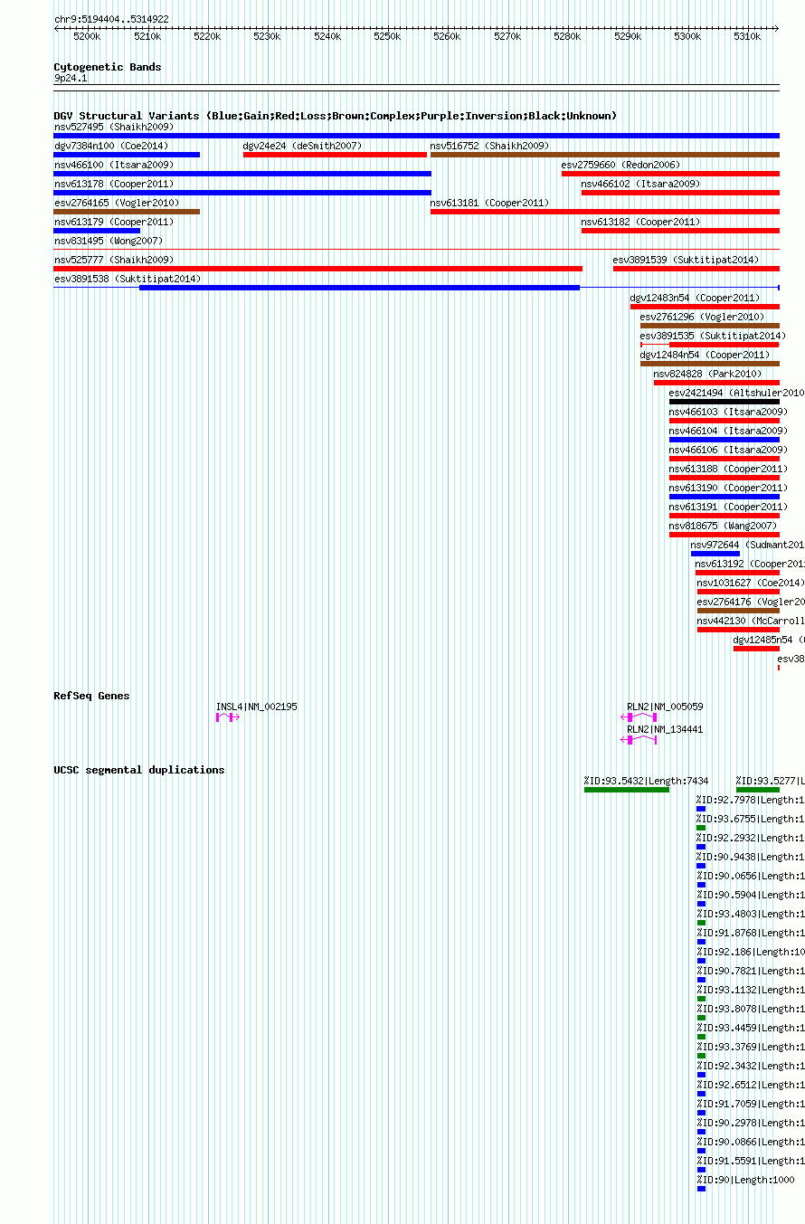Image resolution: width=805 pixels, height=1224 pixels.
Task: Click esv2761296 (Vogler2010) variant label
Action: point(702,317)
